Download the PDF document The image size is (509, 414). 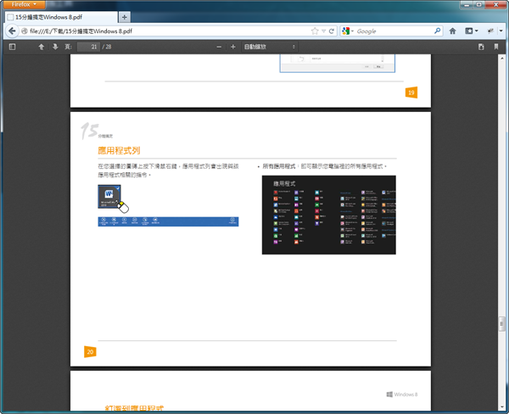(481, 47)
